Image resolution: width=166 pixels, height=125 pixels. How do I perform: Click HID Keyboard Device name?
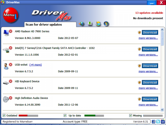tap(27, 81)
